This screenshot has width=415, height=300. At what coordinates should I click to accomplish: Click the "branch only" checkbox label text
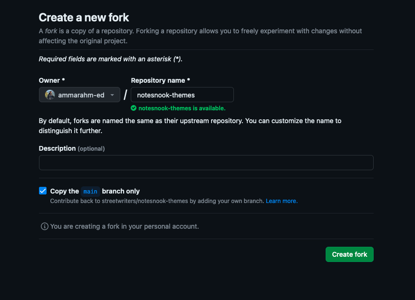point(121,191)
